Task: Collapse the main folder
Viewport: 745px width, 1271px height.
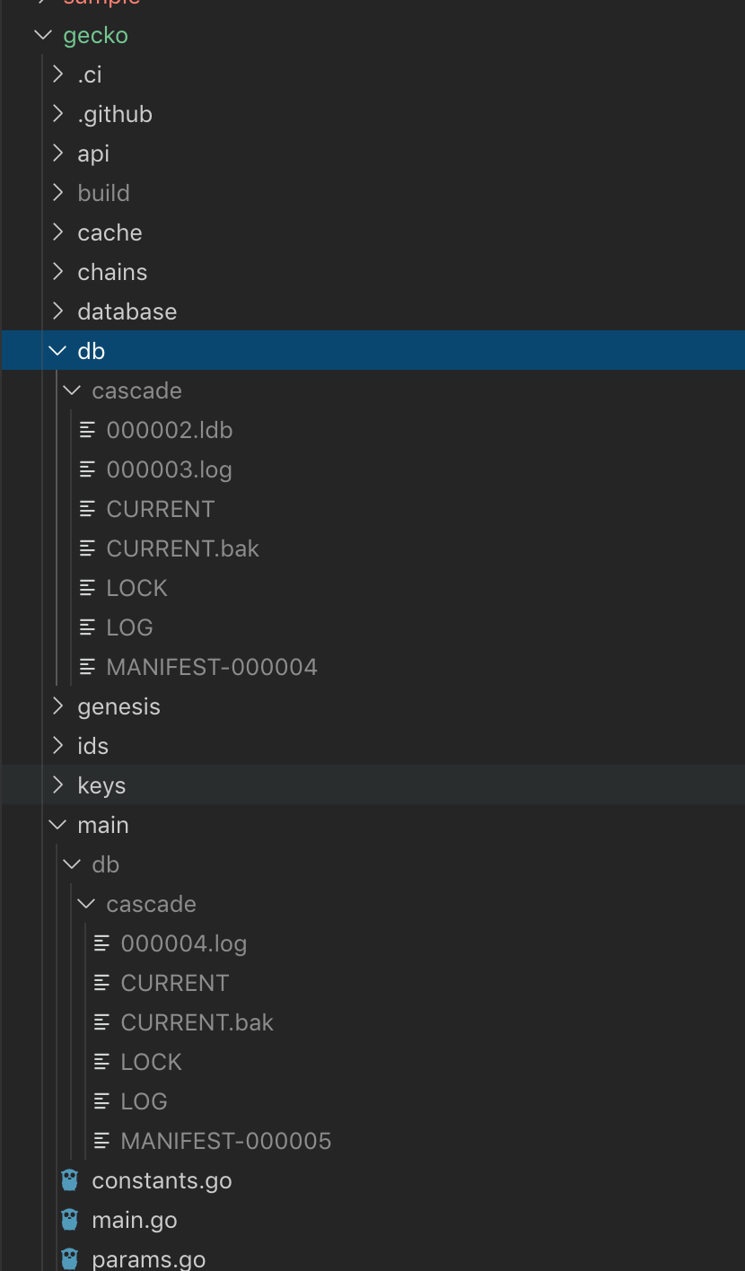Action: click(x=57, y=824)
